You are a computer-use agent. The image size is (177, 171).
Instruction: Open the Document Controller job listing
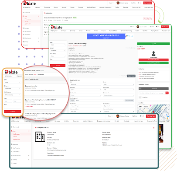31,86
